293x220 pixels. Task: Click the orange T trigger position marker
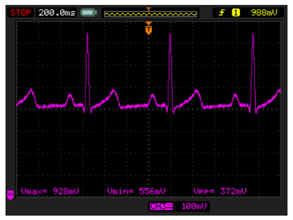pos(148,29)
